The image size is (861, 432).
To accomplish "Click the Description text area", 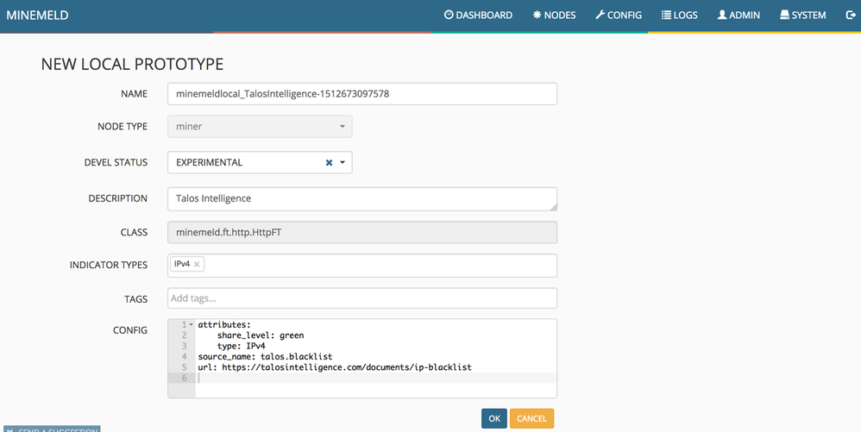I will coord(362,198).
